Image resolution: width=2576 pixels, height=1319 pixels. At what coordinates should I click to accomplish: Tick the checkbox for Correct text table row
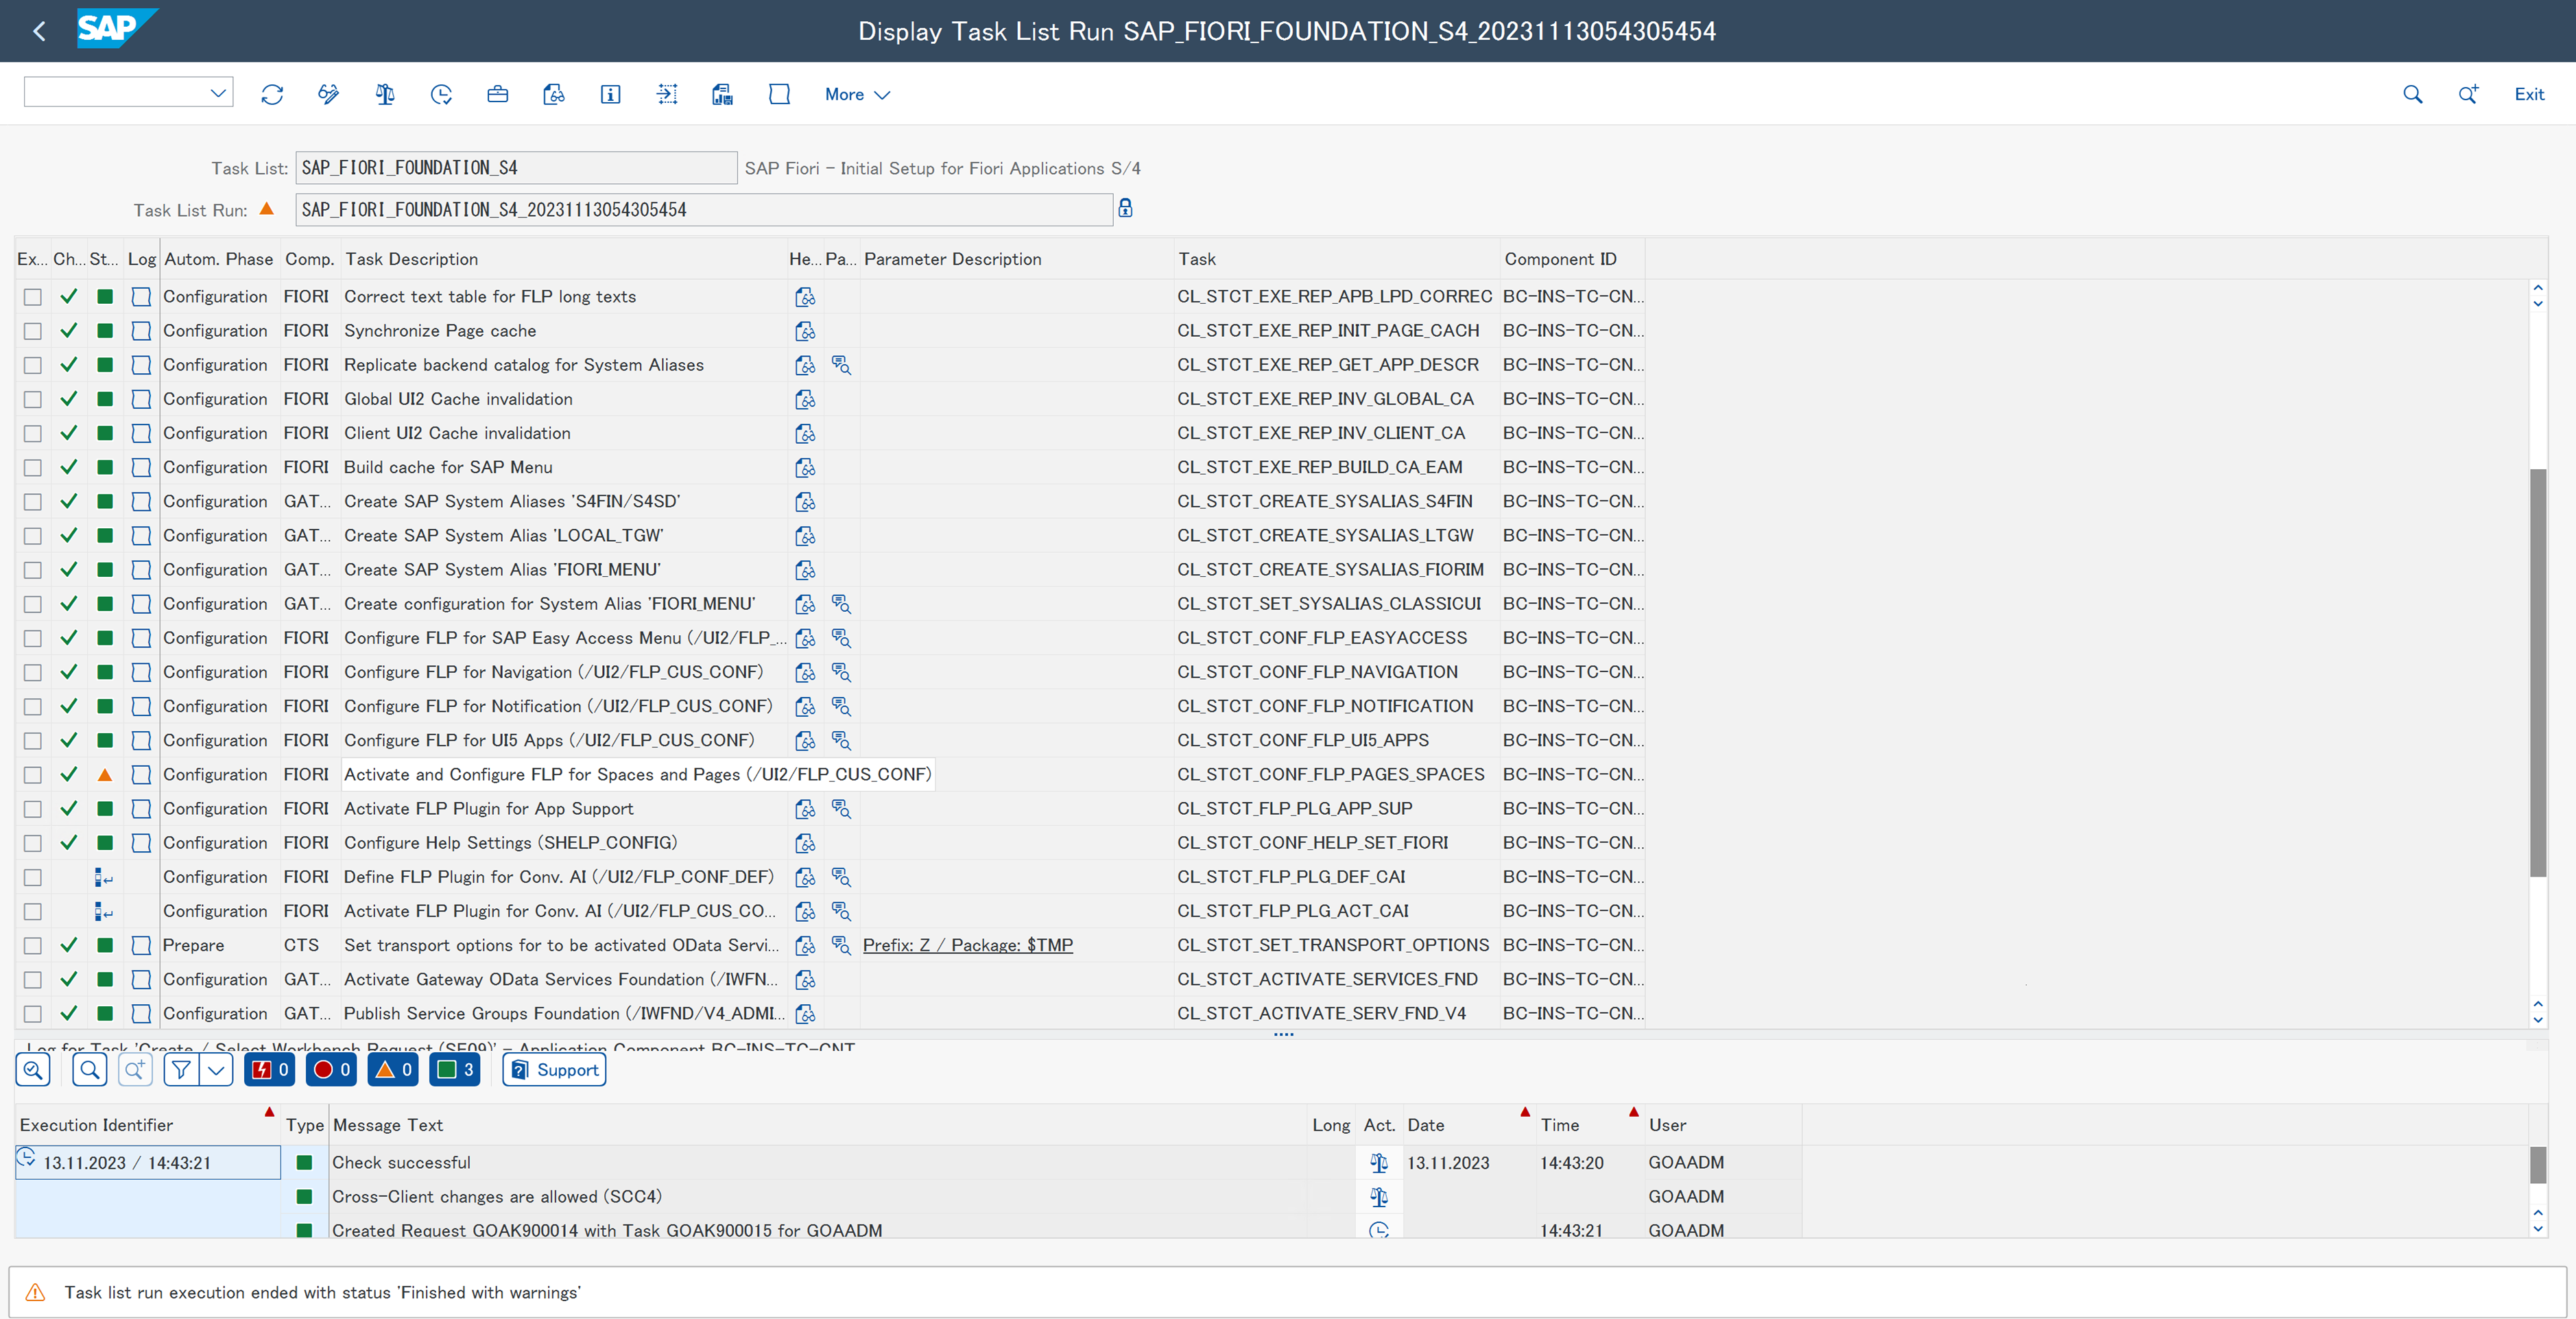point(33,297)
